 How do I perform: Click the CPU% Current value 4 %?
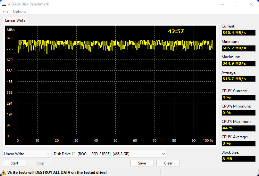tap(239, 97)
